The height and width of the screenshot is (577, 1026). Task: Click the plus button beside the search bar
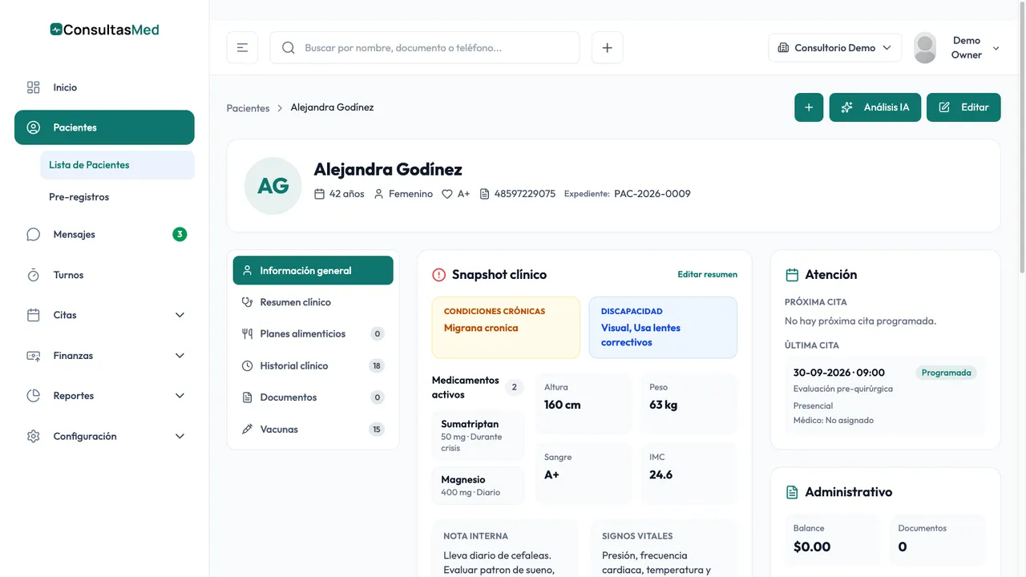coord(607,48)
